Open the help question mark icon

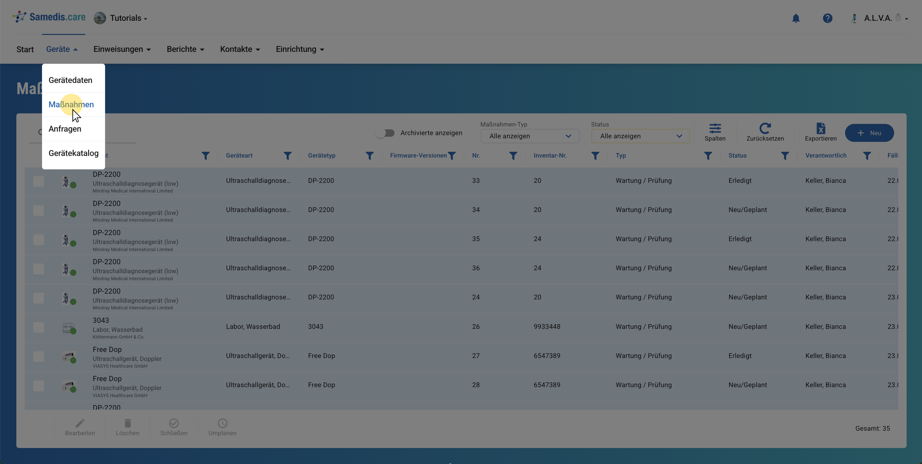coord(827,18)
